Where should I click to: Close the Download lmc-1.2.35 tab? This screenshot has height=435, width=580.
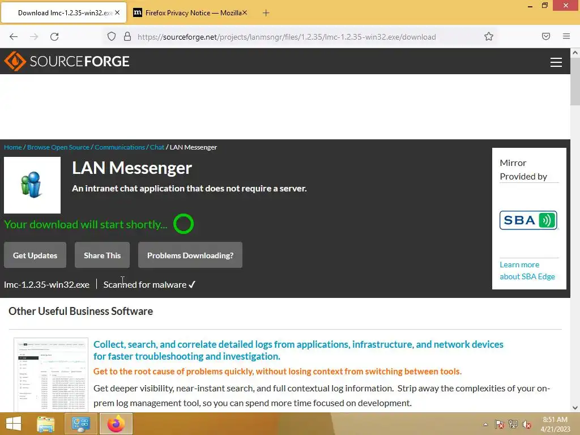click(117, 12)
